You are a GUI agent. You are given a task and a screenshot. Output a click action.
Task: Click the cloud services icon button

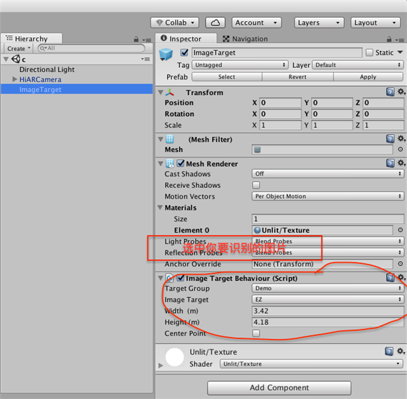coord(215,22)
